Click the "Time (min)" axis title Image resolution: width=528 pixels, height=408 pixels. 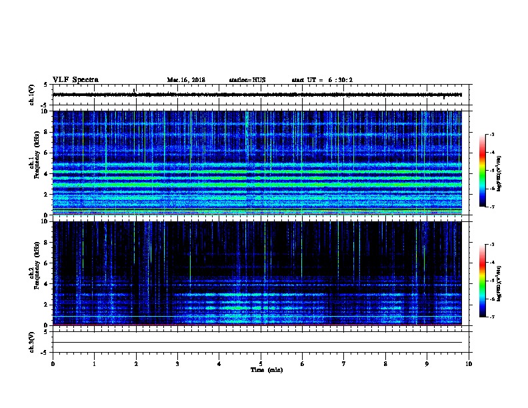(x=267, y=370)
